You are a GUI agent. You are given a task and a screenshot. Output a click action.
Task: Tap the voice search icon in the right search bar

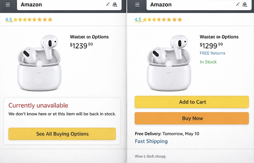237,4
